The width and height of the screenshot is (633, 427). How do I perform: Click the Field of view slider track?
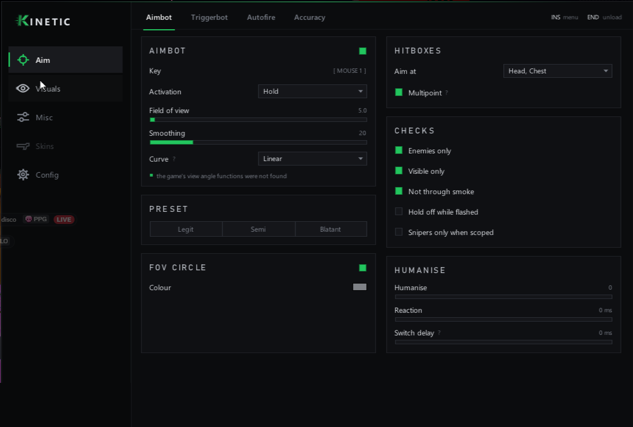[259, 120]
